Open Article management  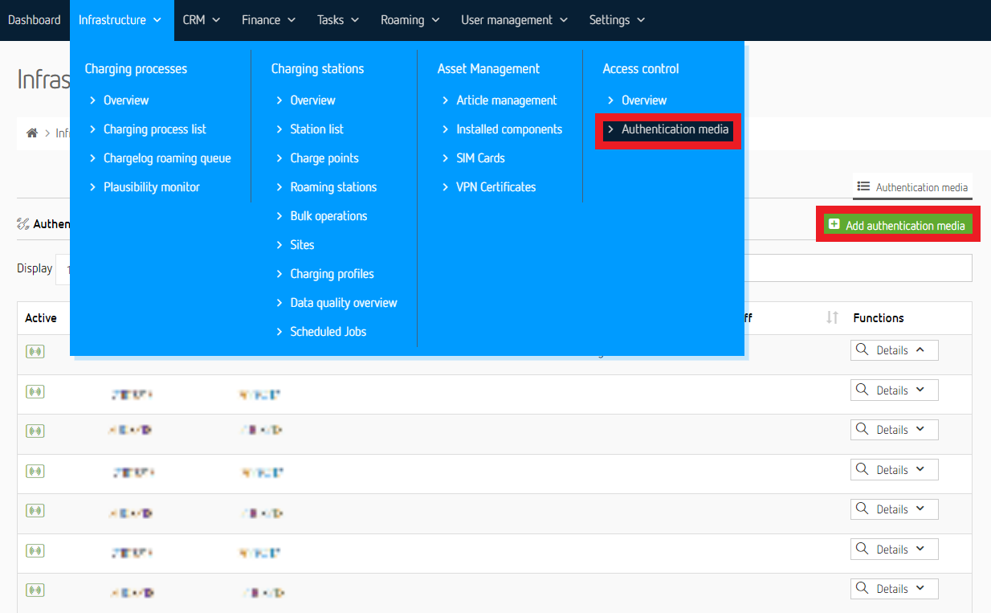[507, 100]
